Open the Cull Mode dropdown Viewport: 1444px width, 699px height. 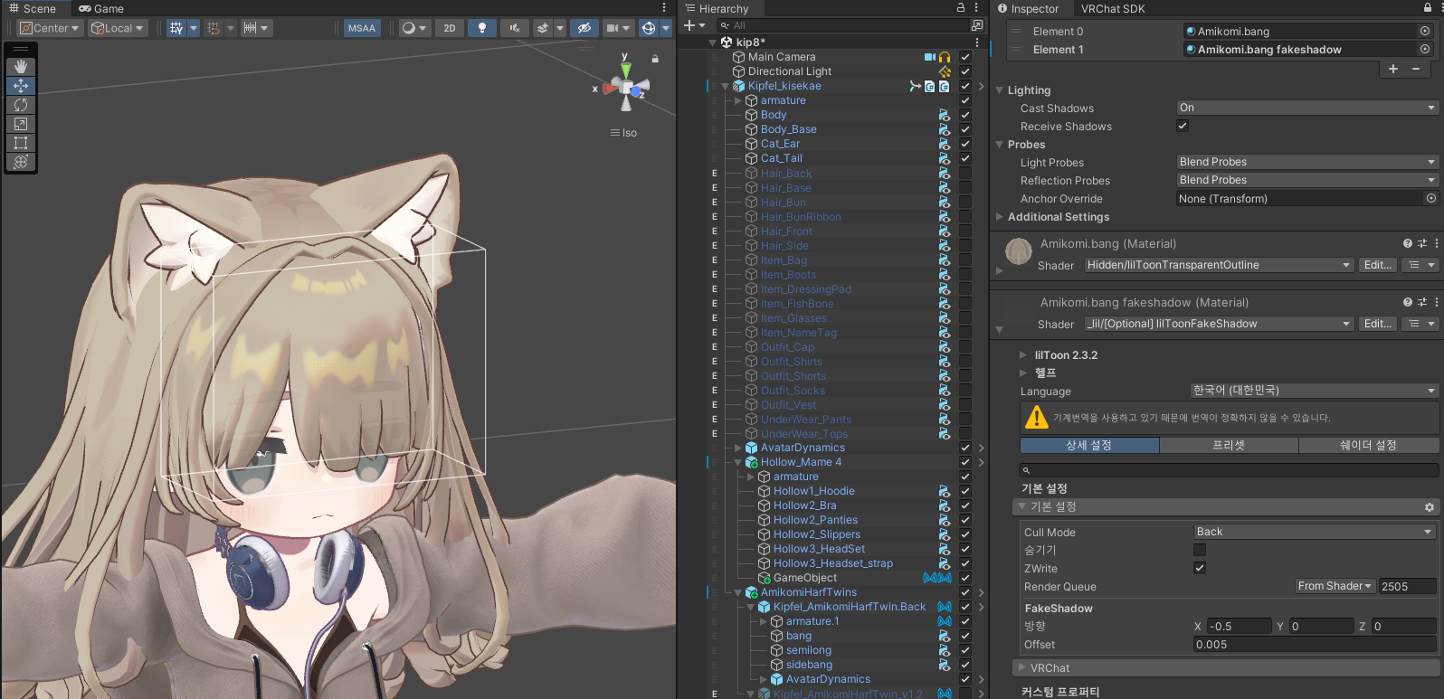click(x=1315, y=532)
